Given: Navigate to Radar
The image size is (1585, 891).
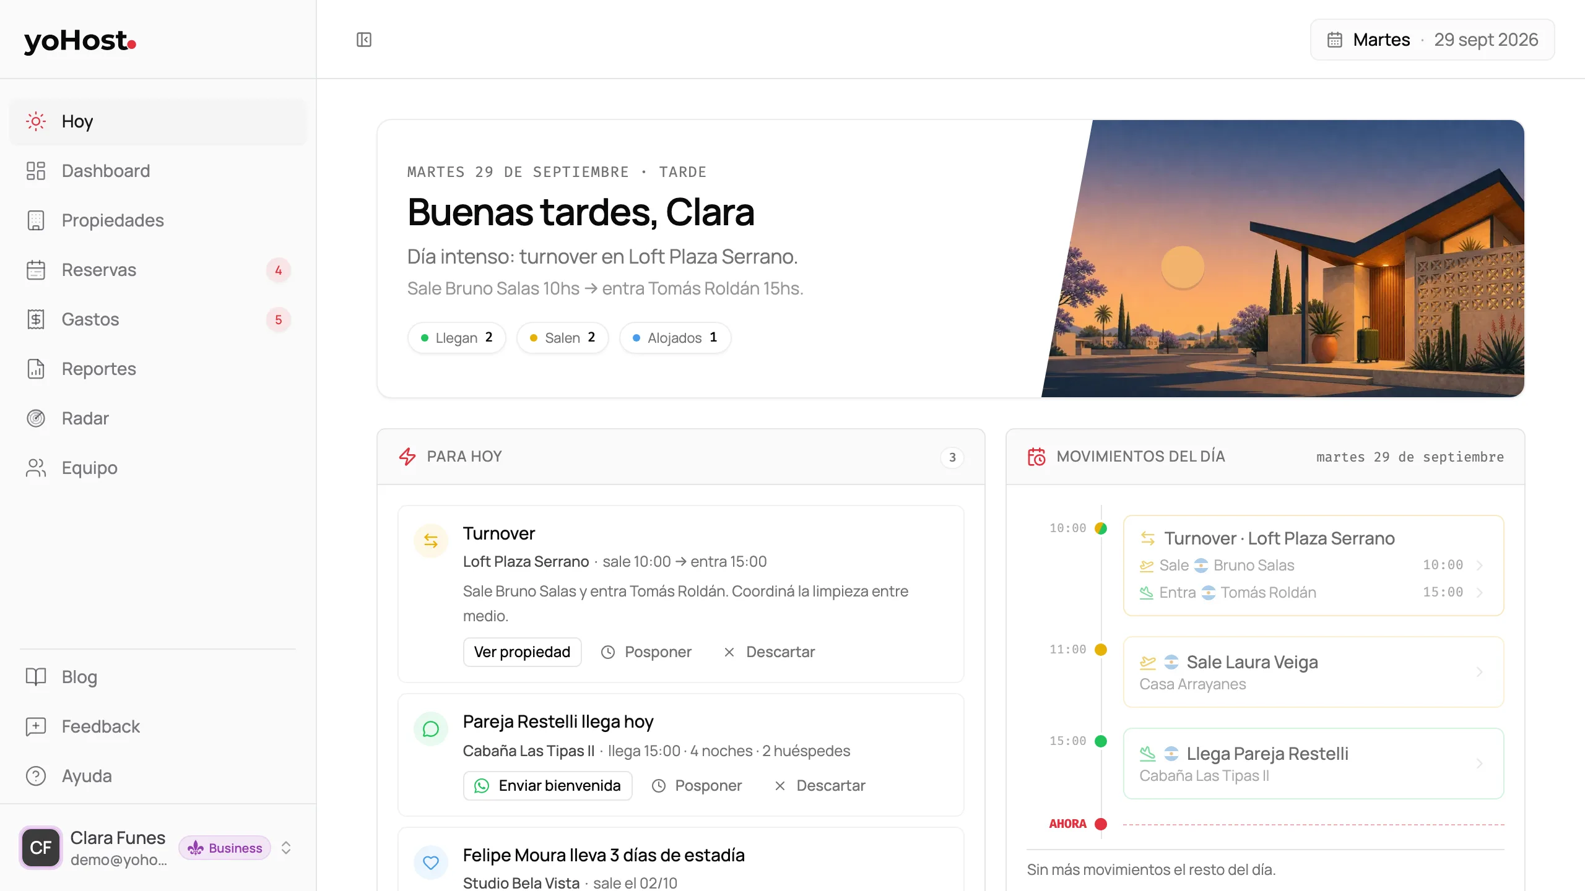Looking at the screenshot, I should coord(158,418).
